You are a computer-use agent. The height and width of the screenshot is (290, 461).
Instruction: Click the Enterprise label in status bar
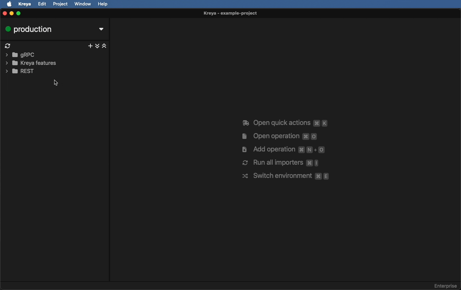tap(445, 286)
